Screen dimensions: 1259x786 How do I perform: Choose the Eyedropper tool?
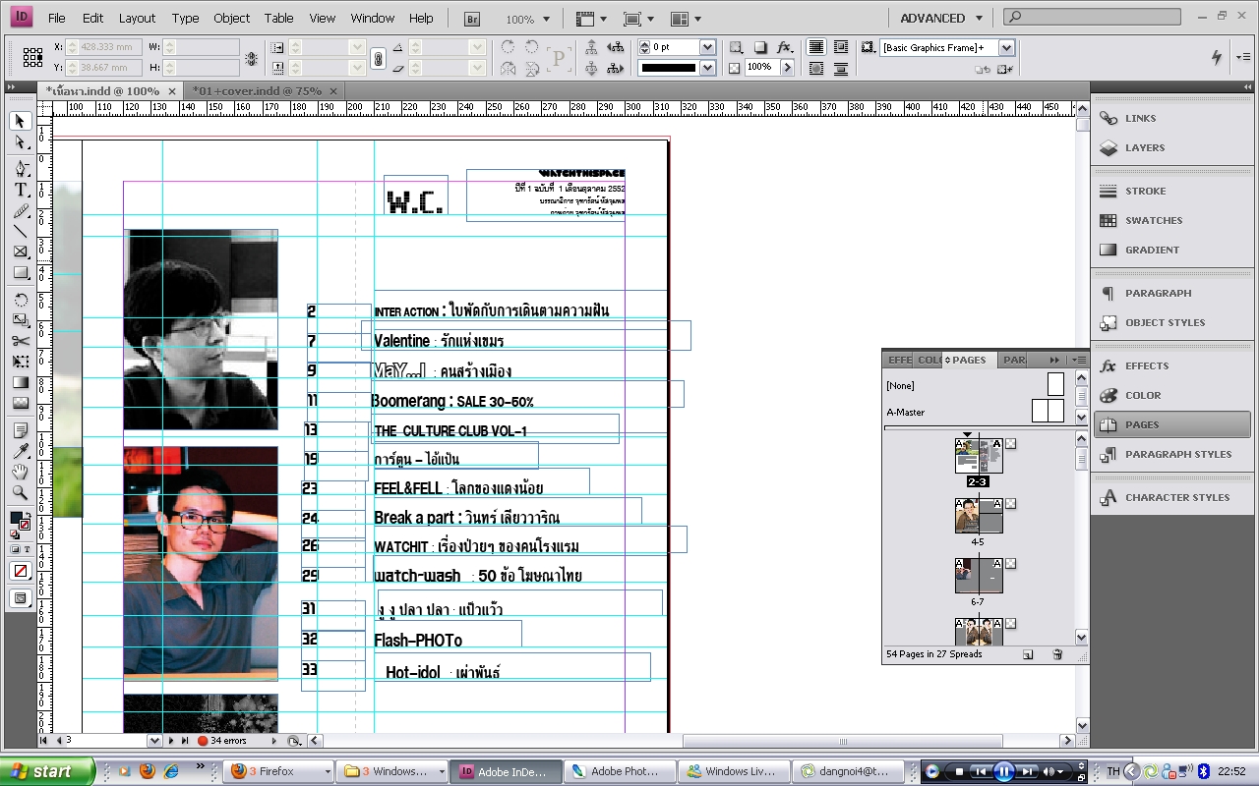coord(21,451)
